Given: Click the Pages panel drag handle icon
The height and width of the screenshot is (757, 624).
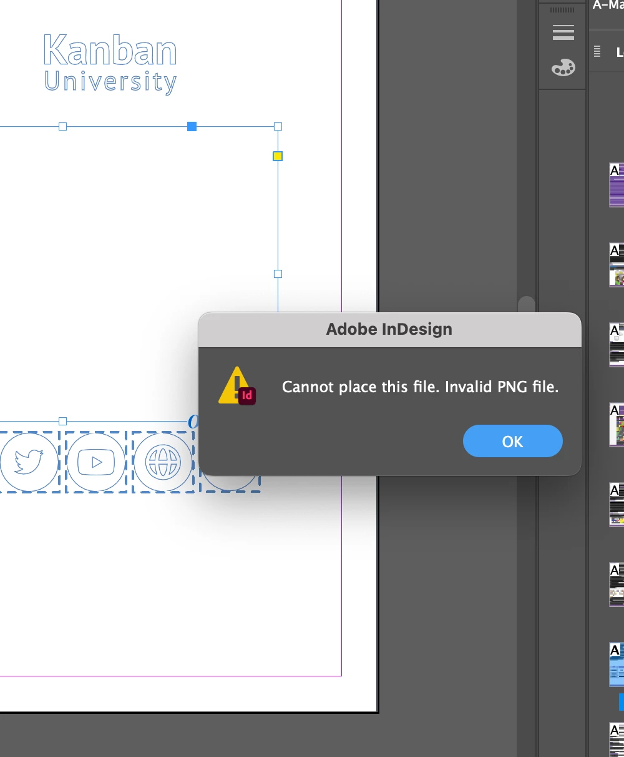Looking at the screenshot, I should click(x=597, y=51).
